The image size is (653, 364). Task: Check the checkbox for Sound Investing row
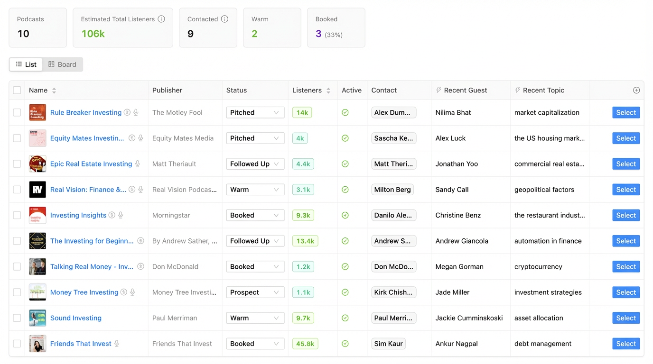click(x=17, y=318)
